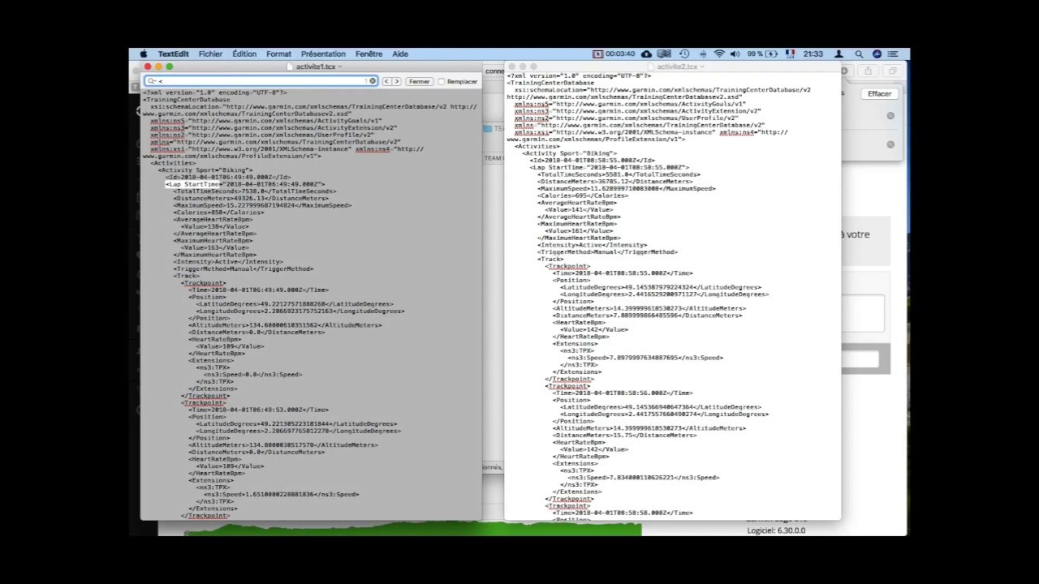Open the Aide menu

400,54
